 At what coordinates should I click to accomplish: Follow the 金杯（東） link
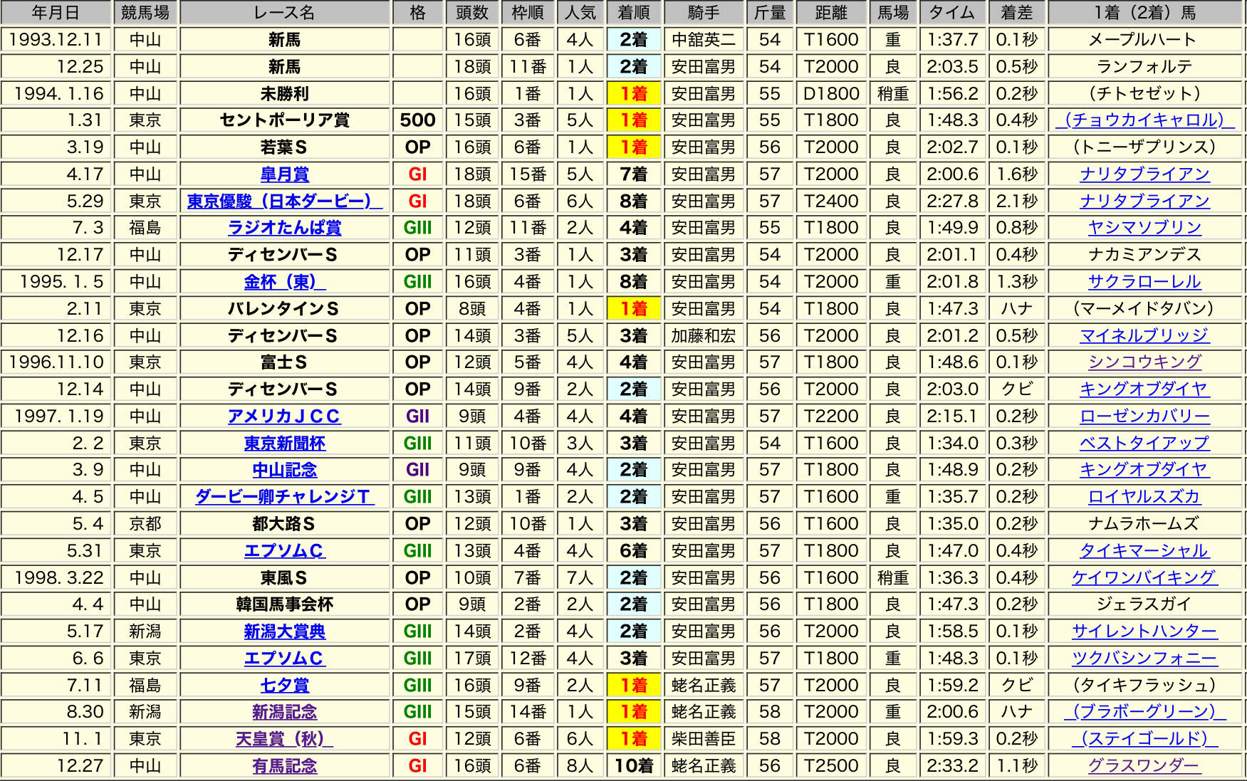click(284, 282)
